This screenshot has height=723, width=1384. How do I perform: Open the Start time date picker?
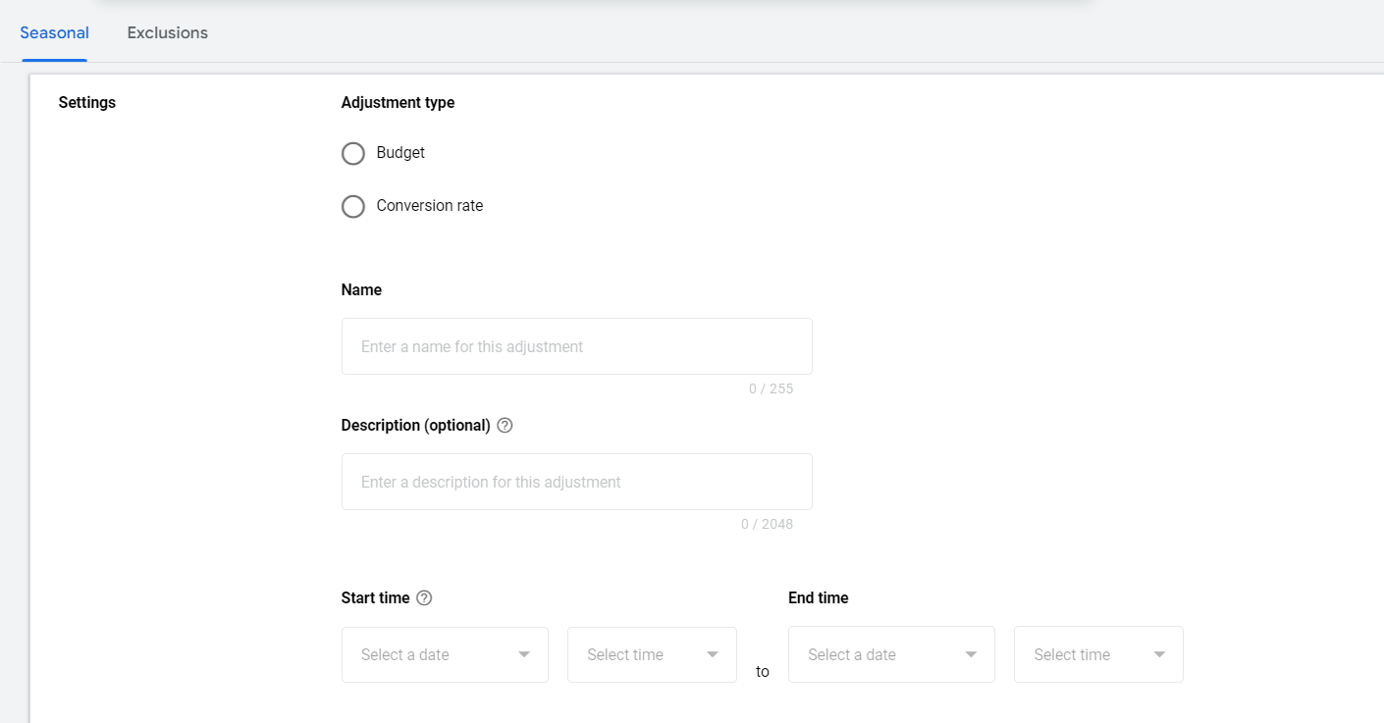point(432,654)
